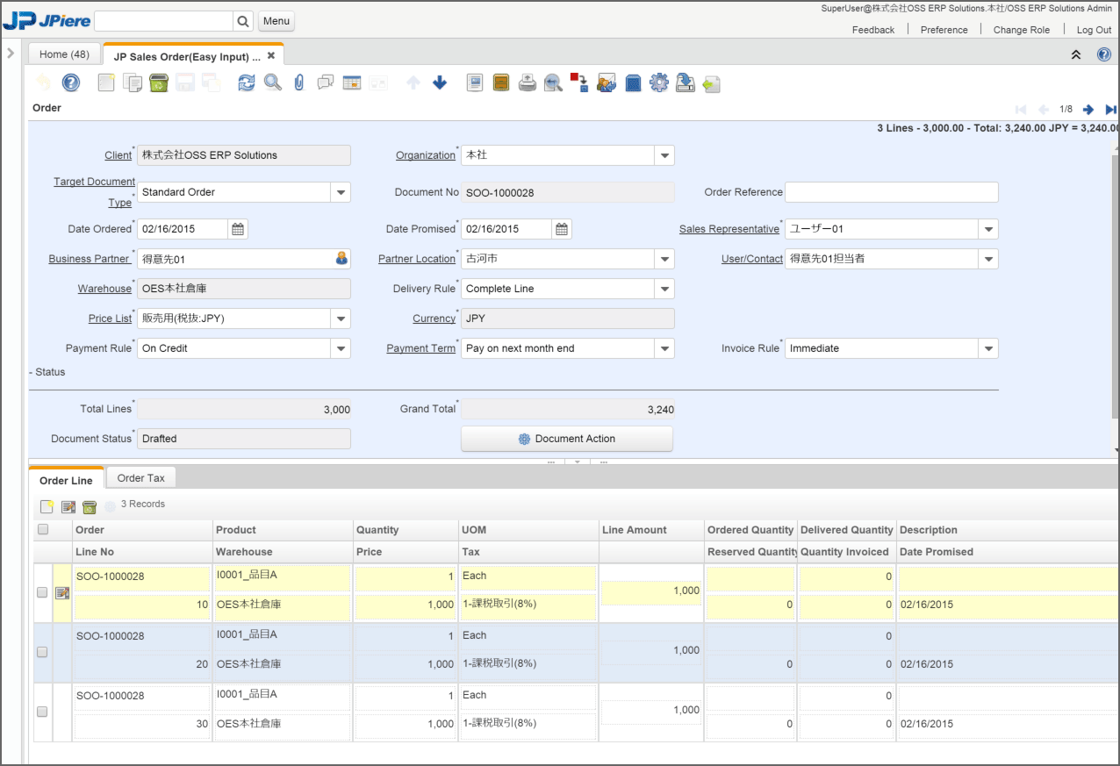Screen dimensions: 1120x766
Task: Click the Process gear icon in toolbar
Action: (x=658, y=83)
